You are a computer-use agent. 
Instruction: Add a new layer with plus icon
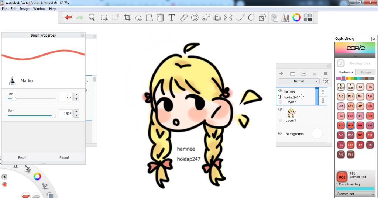point(281,73)
